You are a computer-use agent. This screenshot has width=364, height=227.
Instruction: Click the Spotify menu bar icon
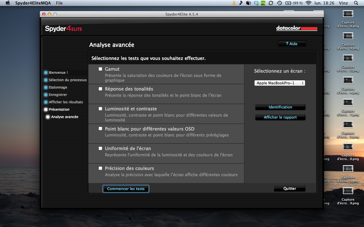[263, 3]
